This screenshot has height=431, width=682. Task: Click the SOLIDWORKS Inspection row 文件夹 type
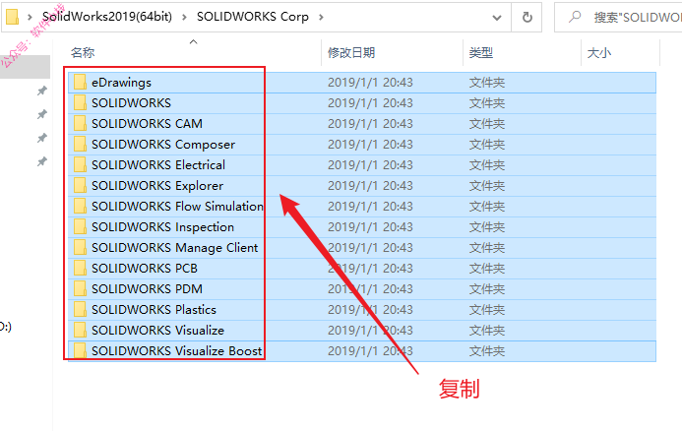(x=487, y=227)
